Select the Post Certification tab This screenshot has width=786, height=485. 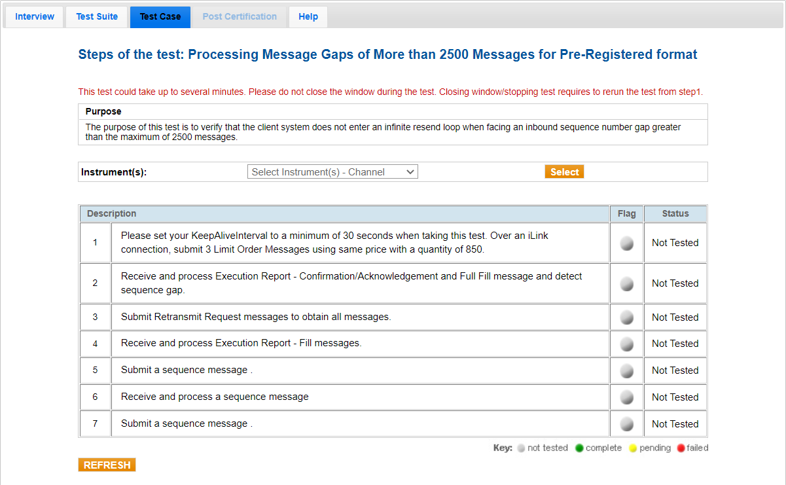click(240, 17)
